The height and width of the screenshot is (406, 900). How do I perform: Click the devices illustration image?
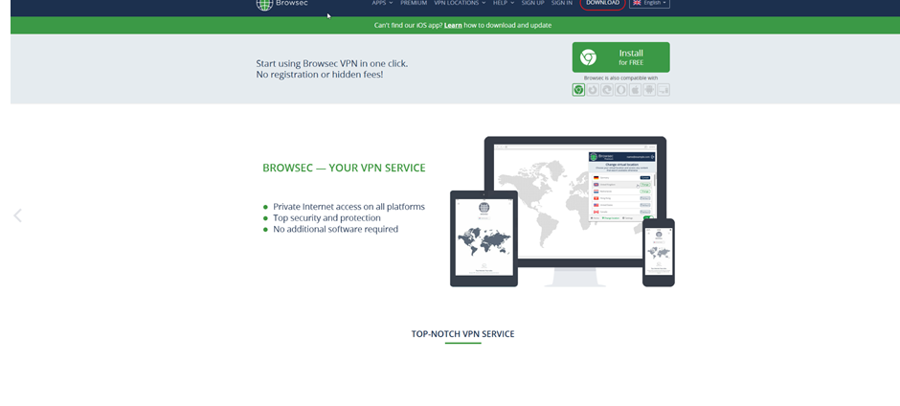tap(563, 212)
